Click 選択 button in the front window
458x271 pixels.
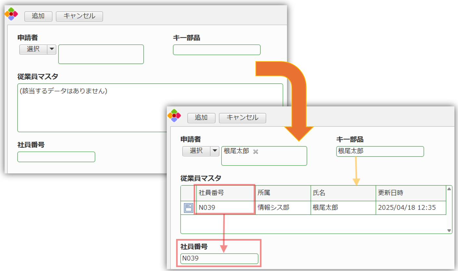pos(196,151)
